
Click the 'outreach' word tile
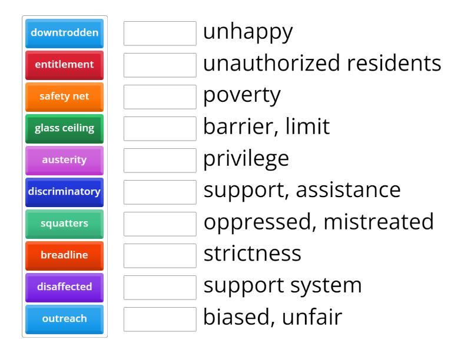pyautogui.click(x=64, y=319)
